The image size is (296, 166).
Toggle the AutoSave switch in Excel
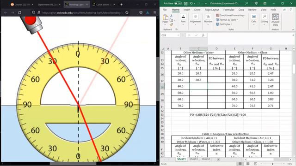point(178,3)
